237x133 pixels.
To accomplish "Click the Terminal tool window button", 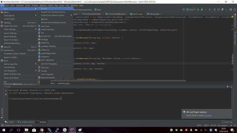I will tap(41, 122).
